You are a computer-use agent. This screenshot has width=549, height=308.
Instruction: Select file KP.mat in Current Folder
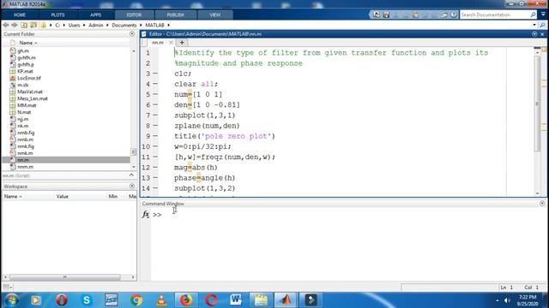click(25, 71)
